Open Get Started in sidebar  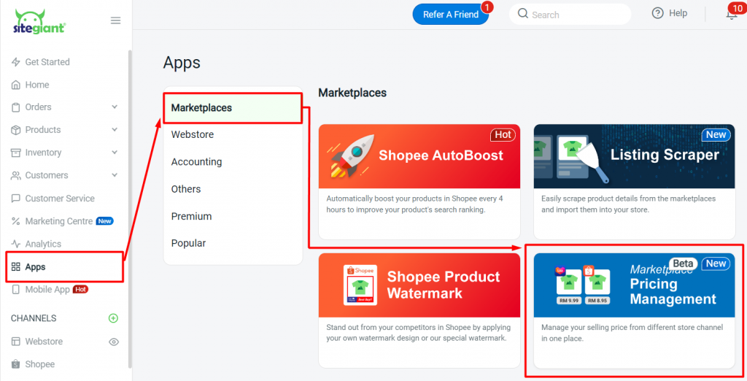(47, 62)
